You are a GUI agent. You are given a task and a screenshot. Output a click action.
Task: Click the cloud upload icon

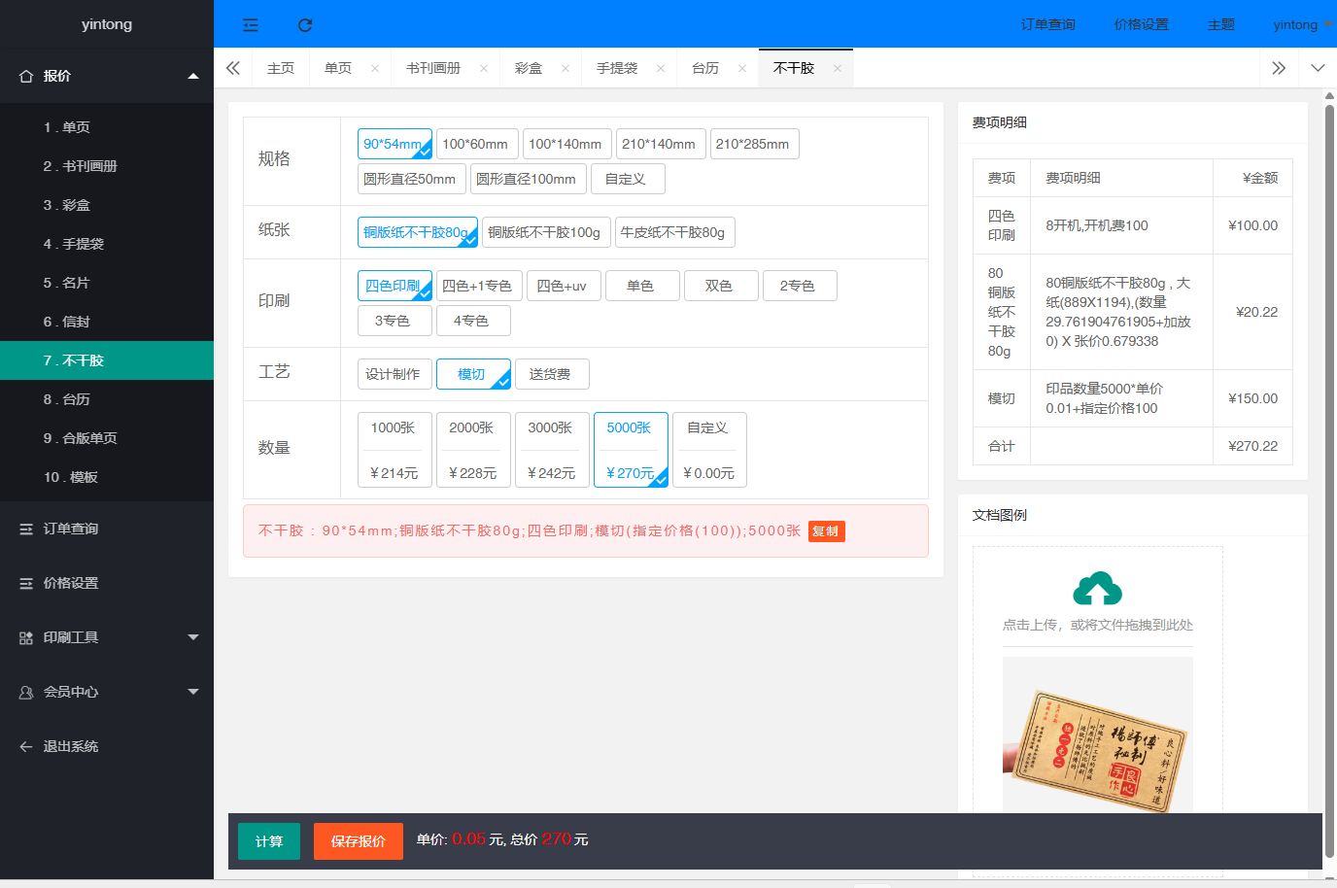tap(1098, 589)
